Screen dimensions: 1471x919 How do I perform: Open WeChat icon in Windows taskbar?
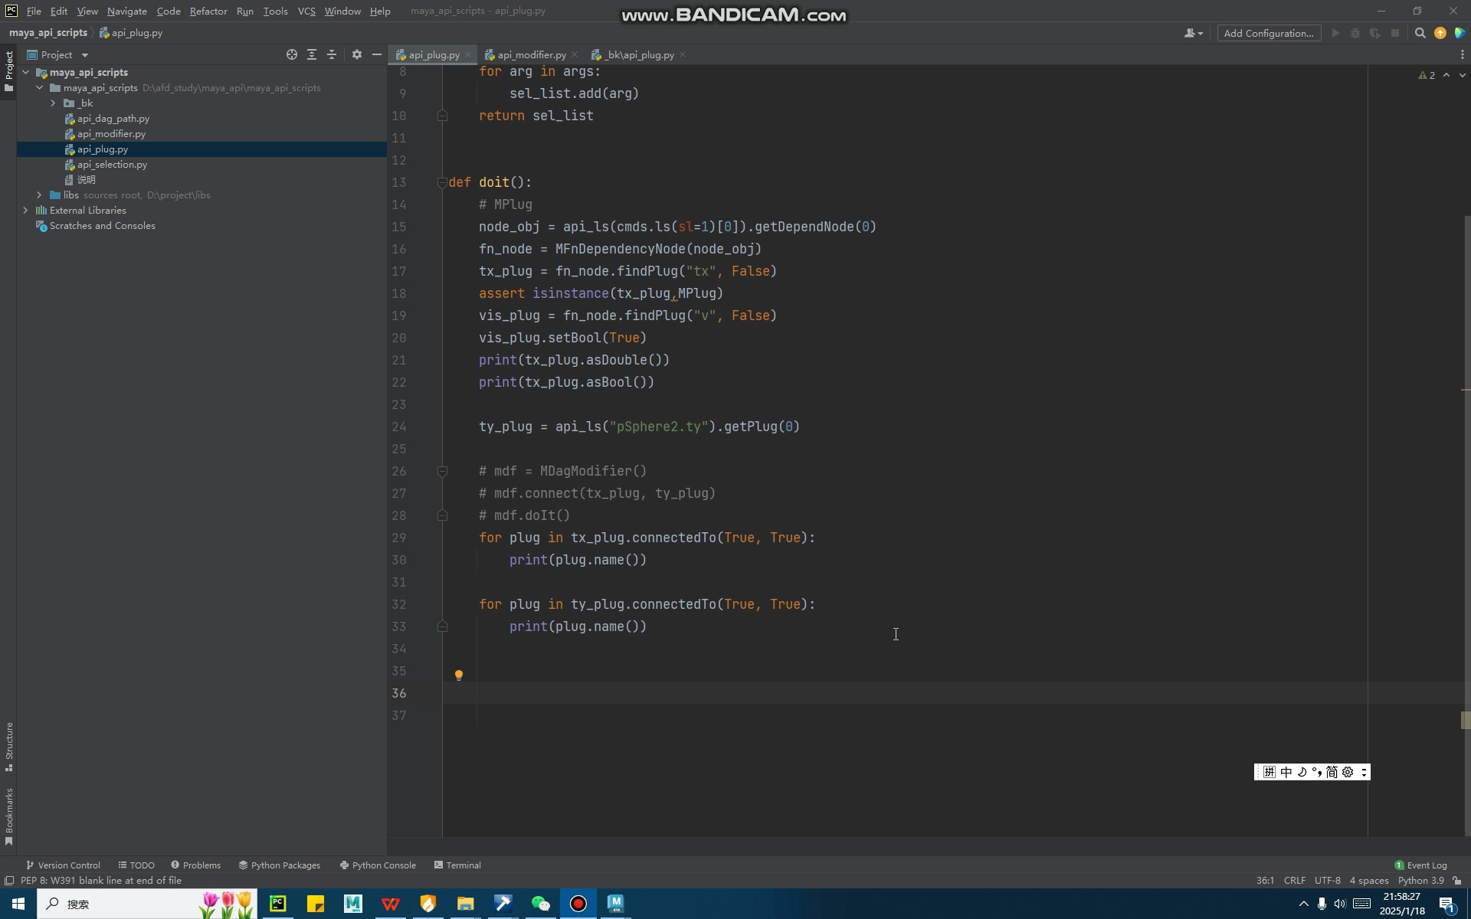(541, 904)
